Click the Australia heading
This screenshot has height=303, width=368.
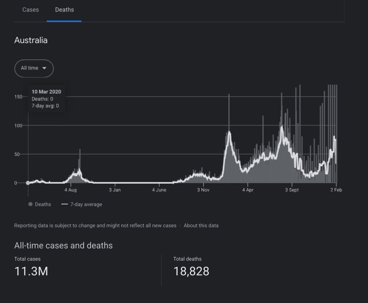[31, 40]
